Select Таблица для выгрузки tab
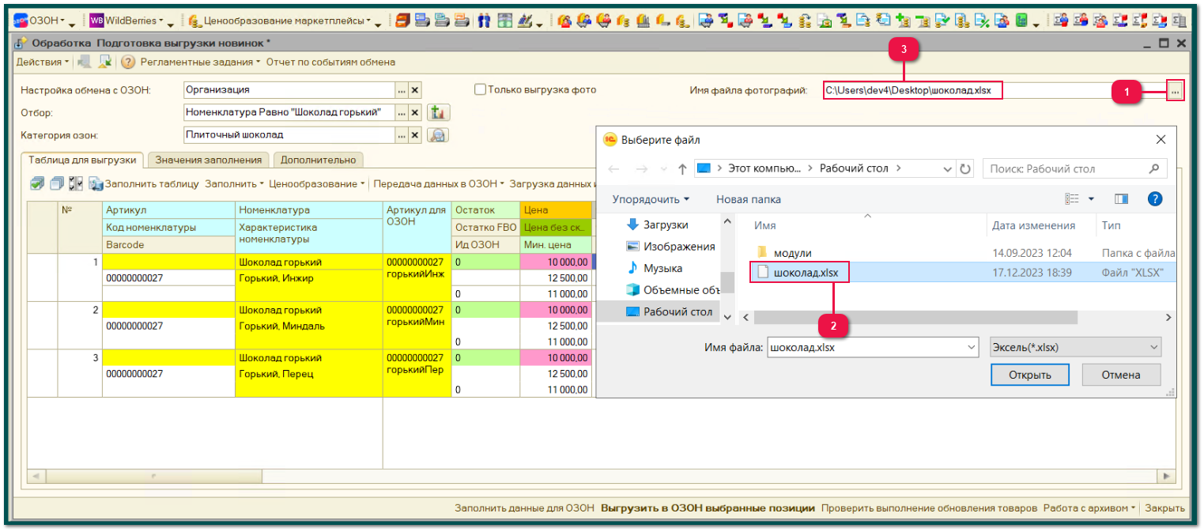Screen dimensions: 1204x532 [82, 160]
